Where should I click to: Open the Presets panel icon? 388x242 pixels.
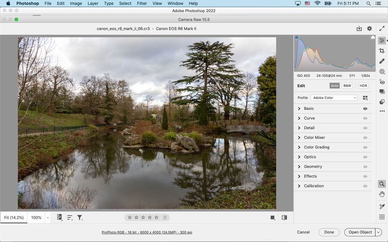[382, 102]
